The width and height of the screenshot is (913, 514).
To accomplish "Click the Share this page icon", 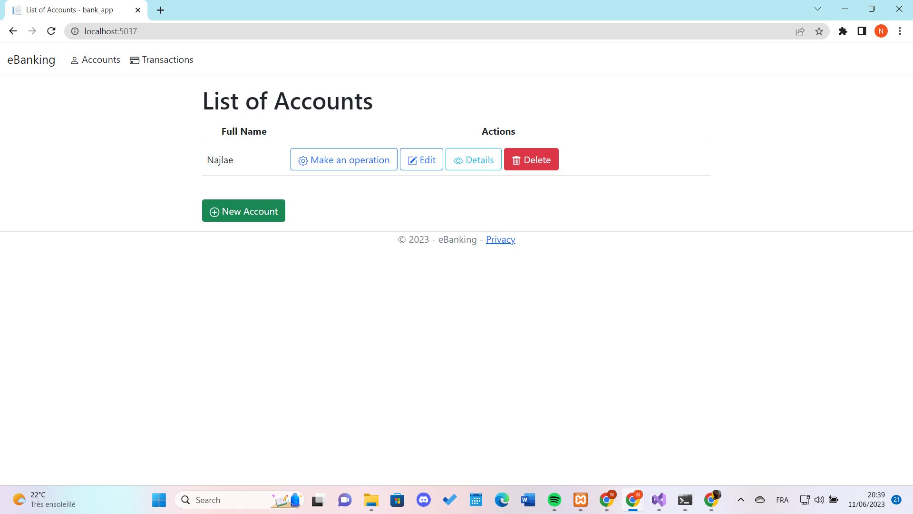I will pos(800,31).
